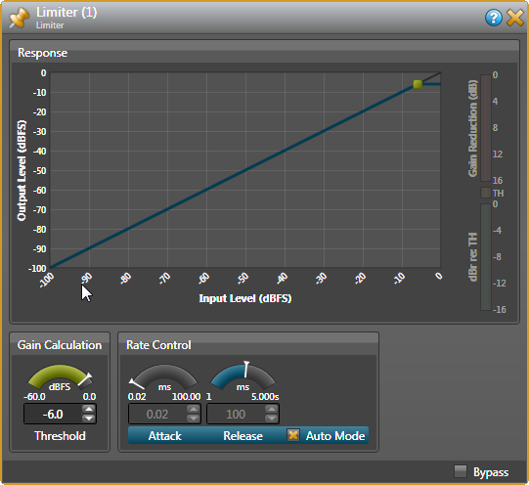Increase Attack with the up arrow

194,409
